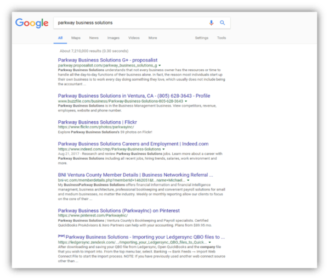Click the parkway.proposalist.com URL text
The image size is (329, 280).
pos(107,65)
